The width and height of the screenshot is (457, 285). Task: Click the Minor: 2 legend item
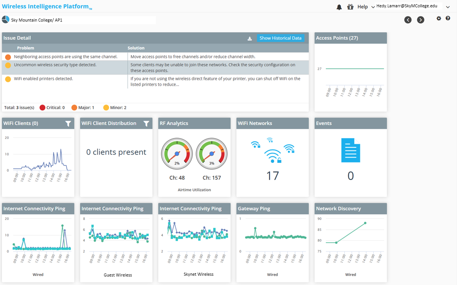tap(115, 108)
